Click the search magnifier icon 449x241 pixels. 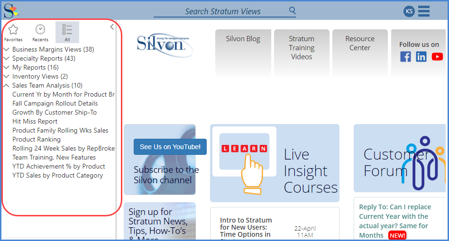point(292,10)
